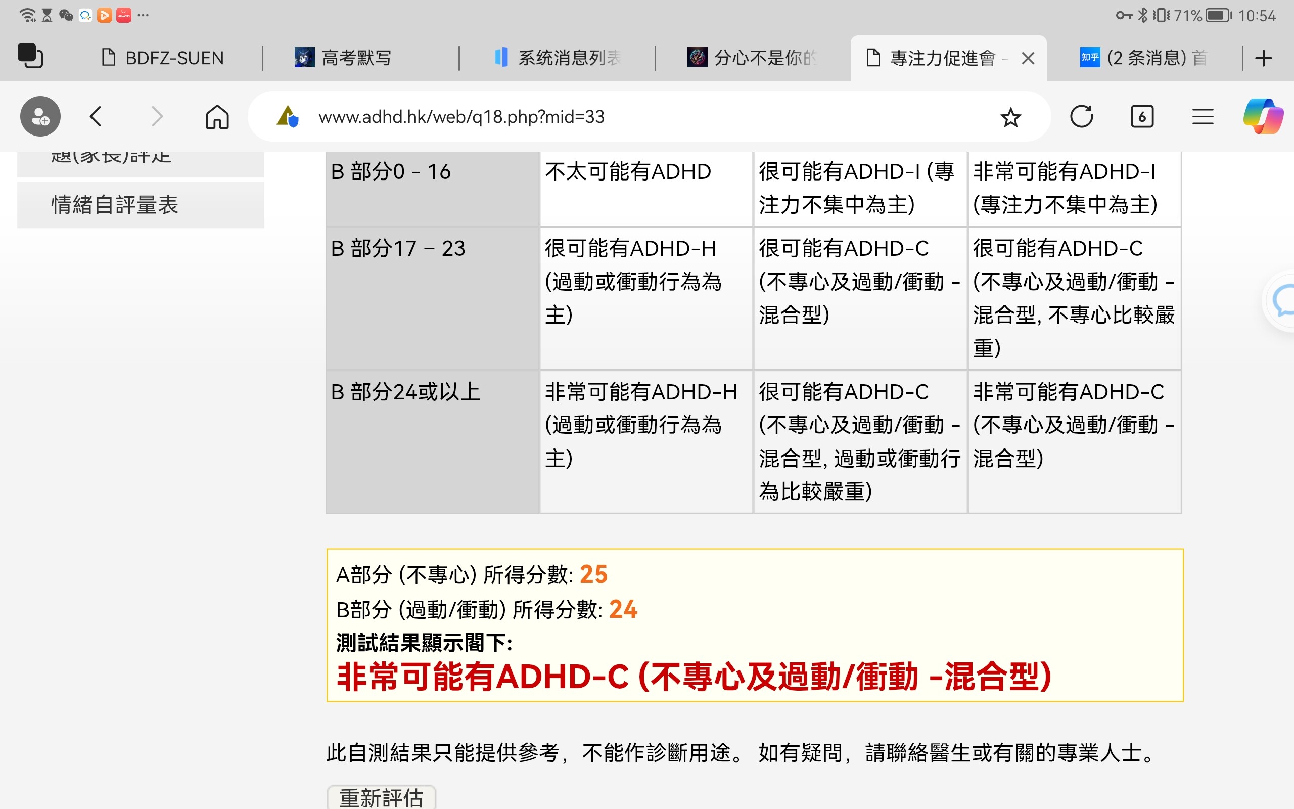Open the tab overview showing 6 tabs
Viewport: 1294px width, 809px height.
click(x=1142, y=116)
